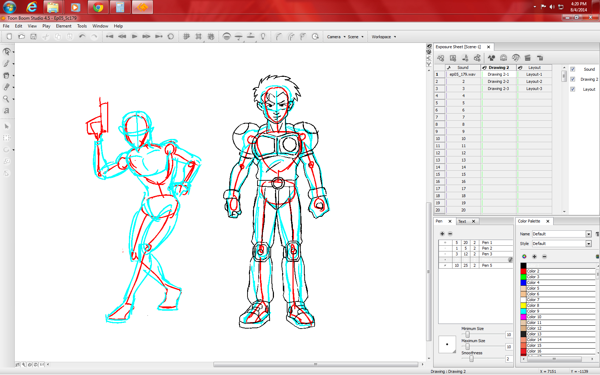Toggle the Drawing 2 column checkbox

click(572, 79)
